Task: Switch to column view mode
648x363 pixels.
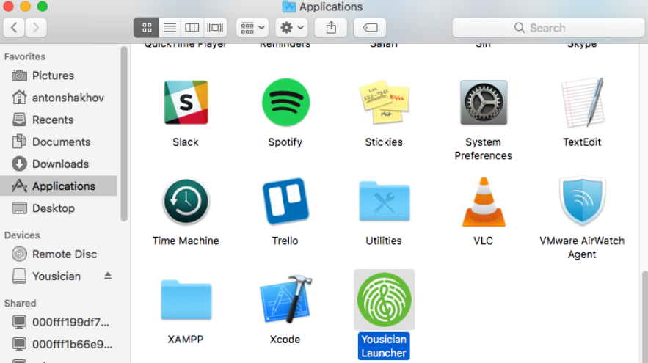Action: (192, 28)
